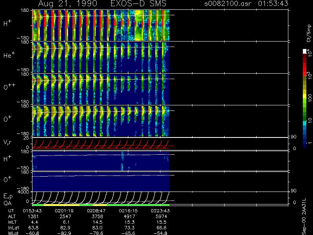The height and width of the screenshot is (235, 313).
Task: Click altitude value '4917'
Action: [x=130, y=217]
